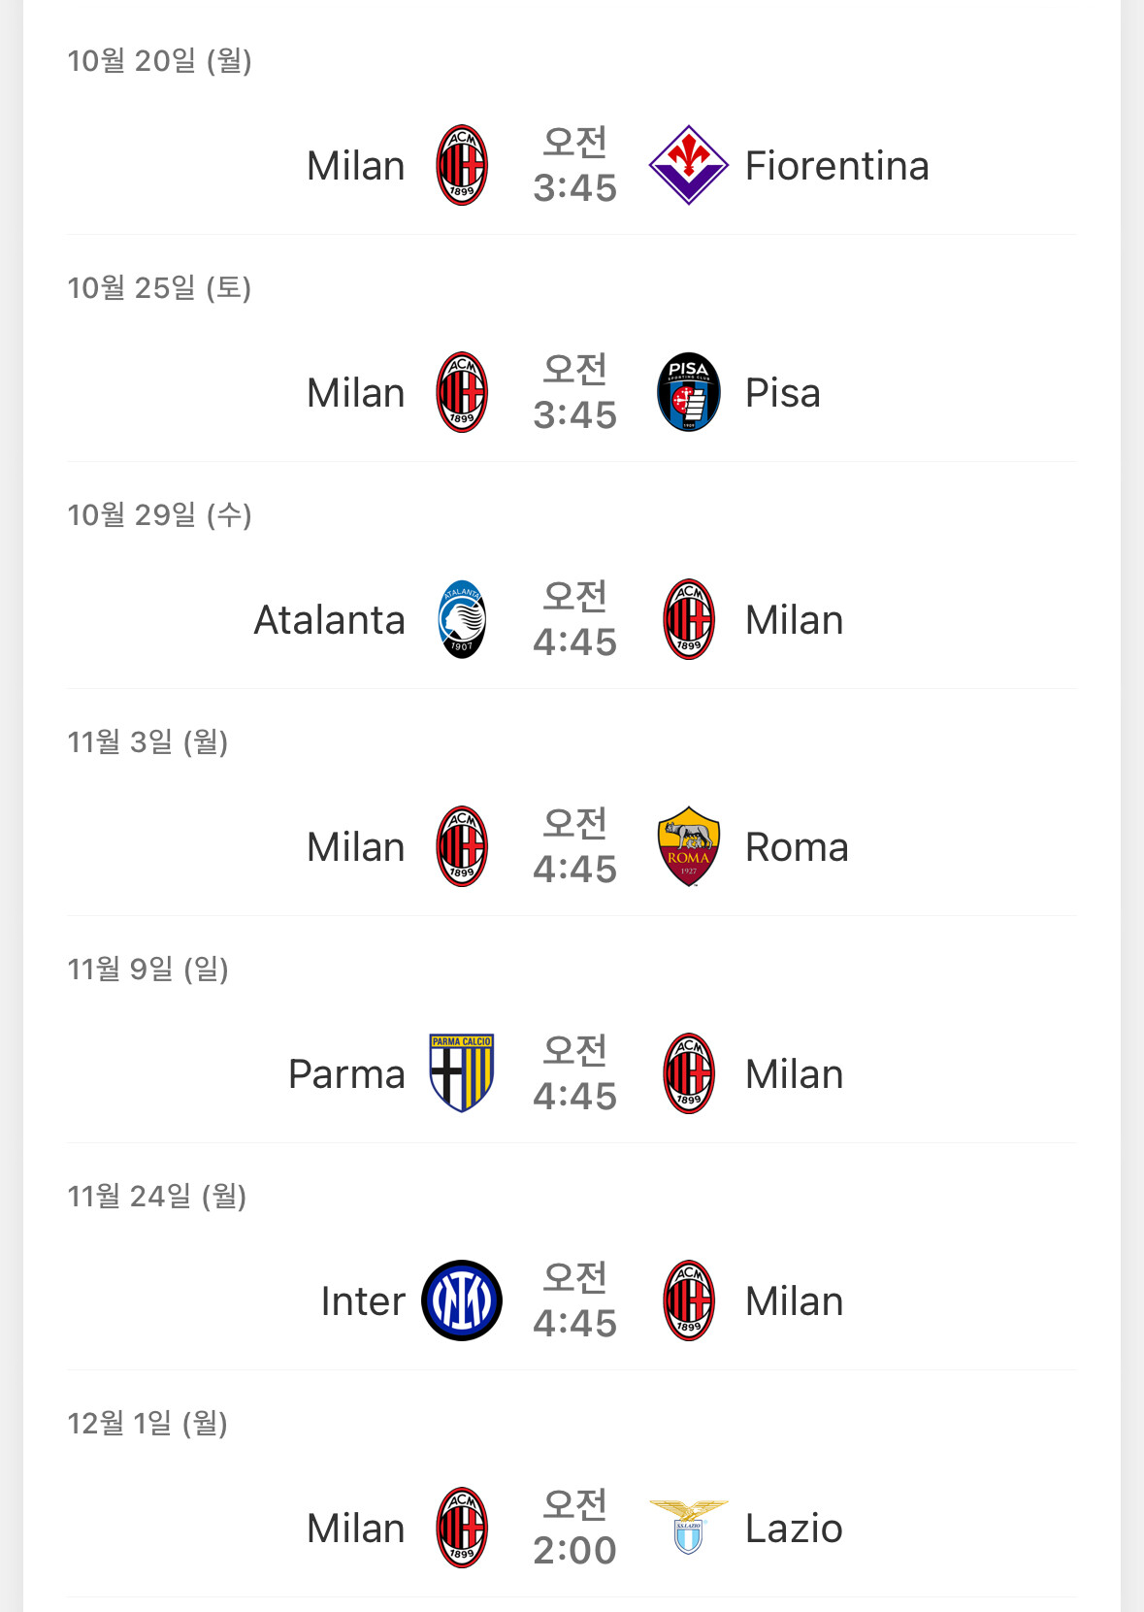Click the Lazio eagle crest
This screenshot has width=1144, height=1612.
[688, 1528]
